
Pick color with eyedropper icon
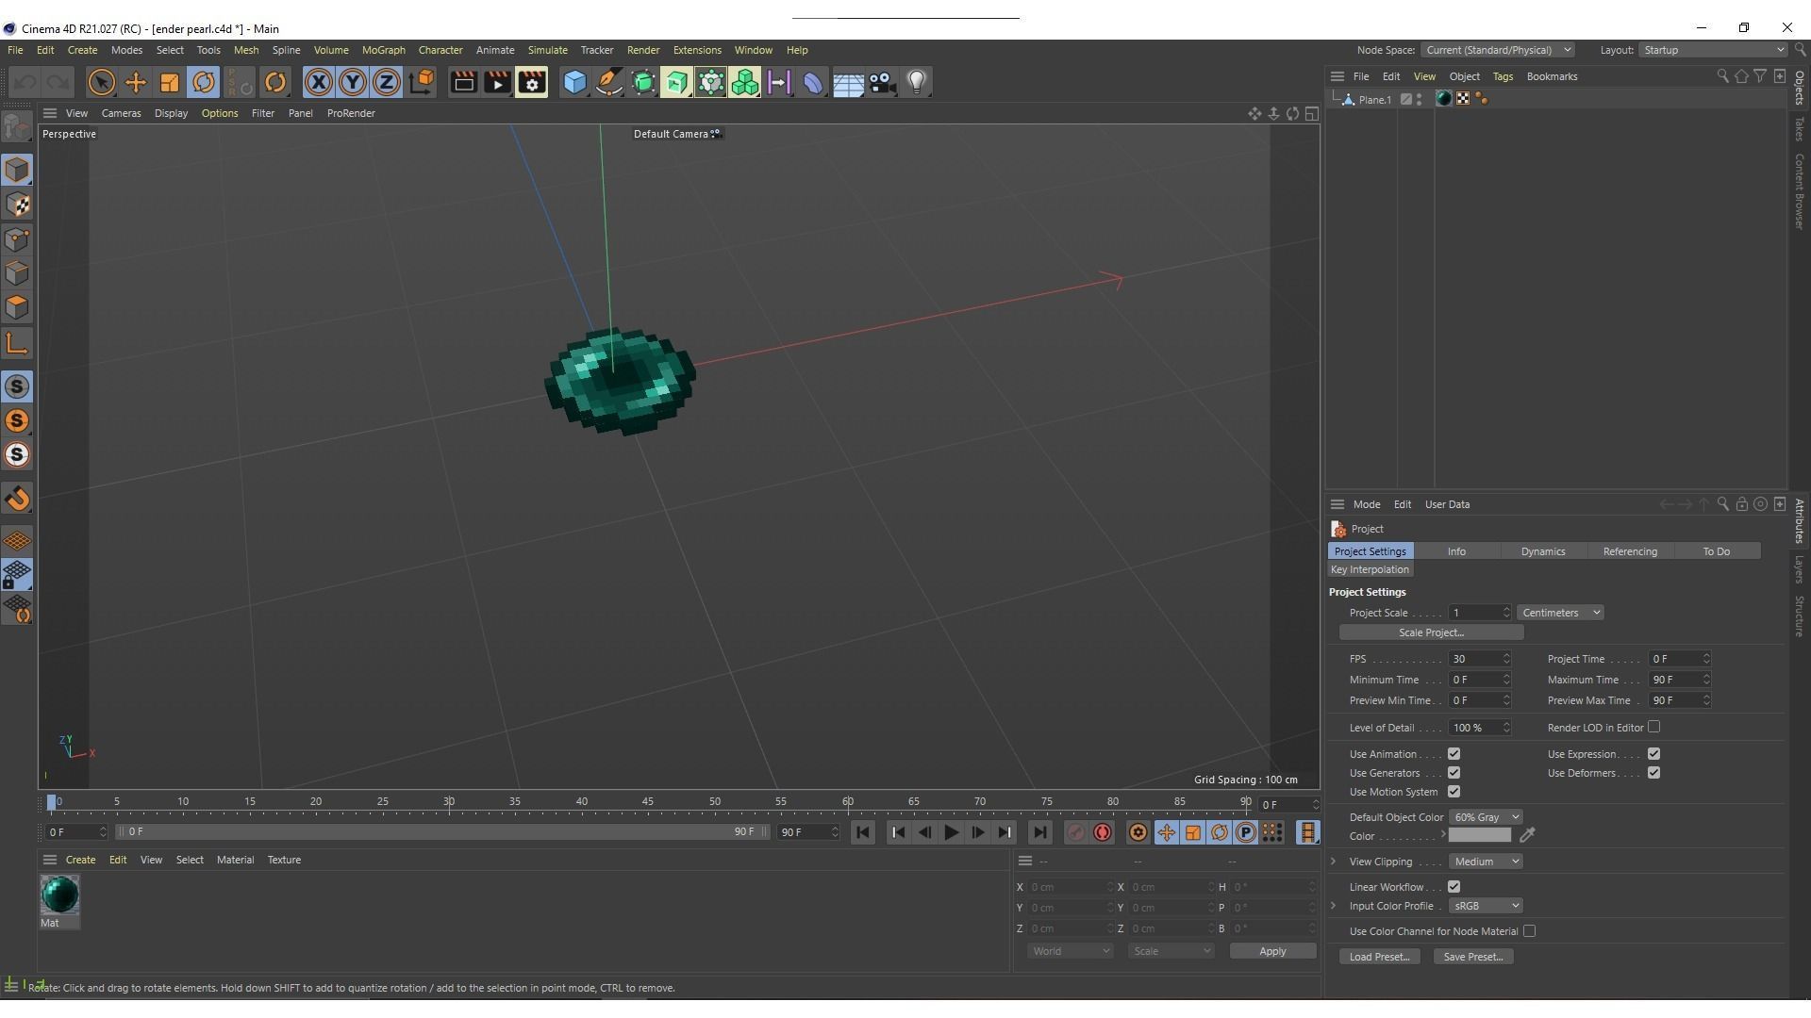point(1527,835)
